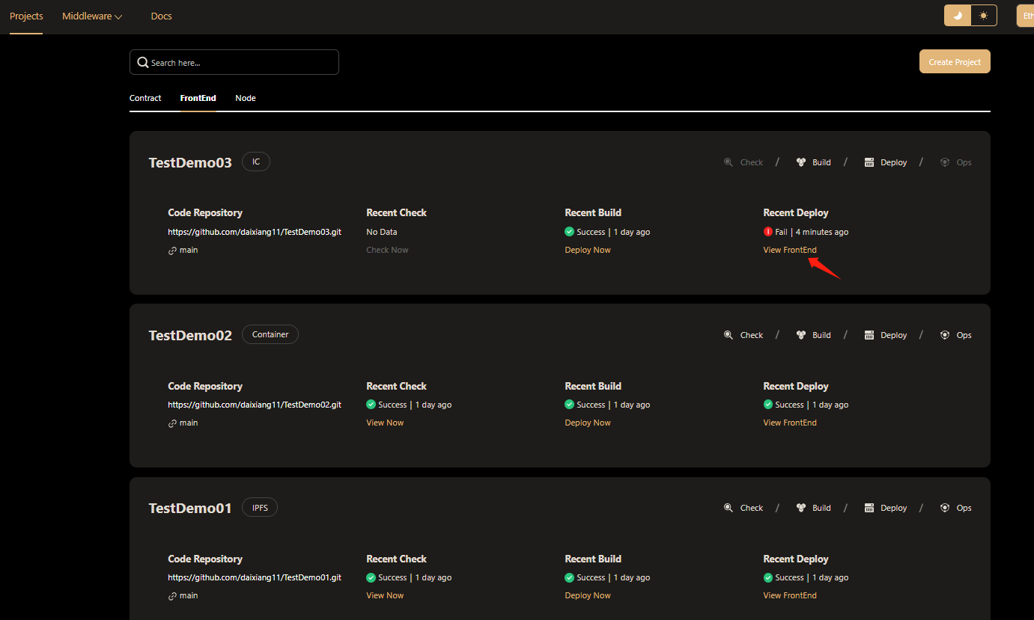Click green success icon in TestDemo02 check
The width and height of the screenshot is (1034, 620).
pos(371,405)
